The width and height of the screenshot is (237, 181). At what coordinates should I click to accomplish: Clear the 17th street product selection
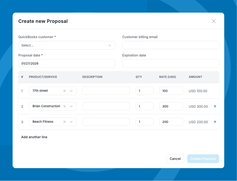point(65,91)
